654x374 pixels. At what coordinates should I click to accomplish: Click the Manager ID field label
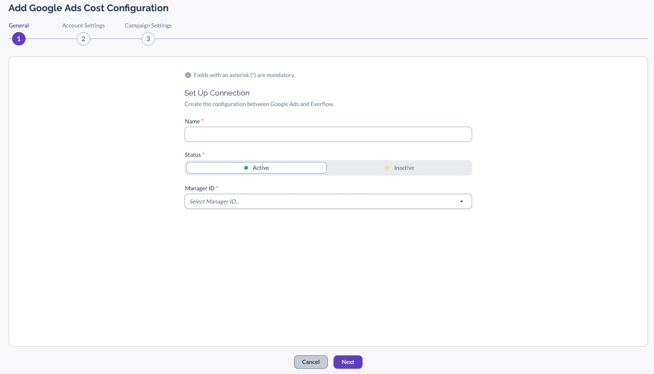pos(199,188)
